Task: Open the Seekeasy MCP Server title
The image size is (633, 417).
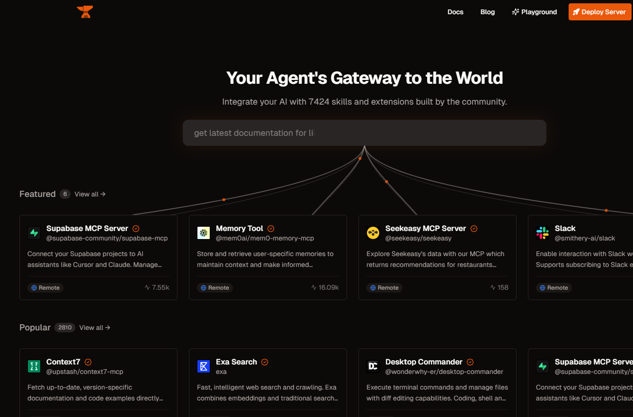Action: (426, 228)
